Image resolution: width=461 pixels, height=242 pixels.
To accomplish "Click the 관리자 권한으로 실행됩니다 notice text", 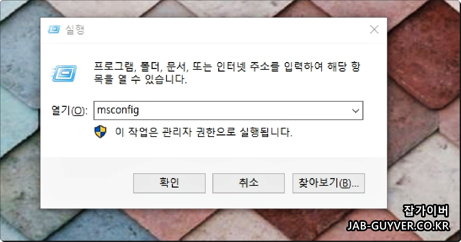I will tap(204, 132).
